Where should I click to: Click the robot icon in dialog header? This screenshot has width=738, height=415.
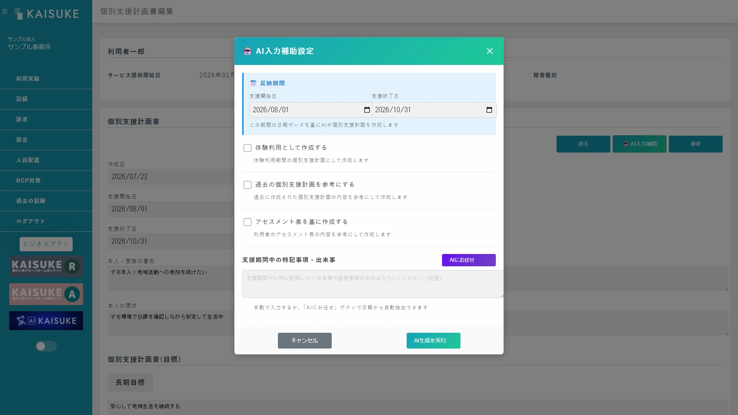click(x=247, y=51)
